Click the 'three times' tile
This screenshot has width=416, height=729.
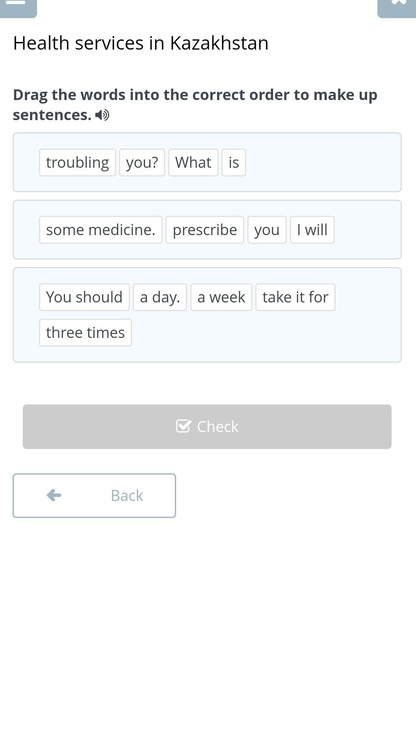click(x=85, y=332)
